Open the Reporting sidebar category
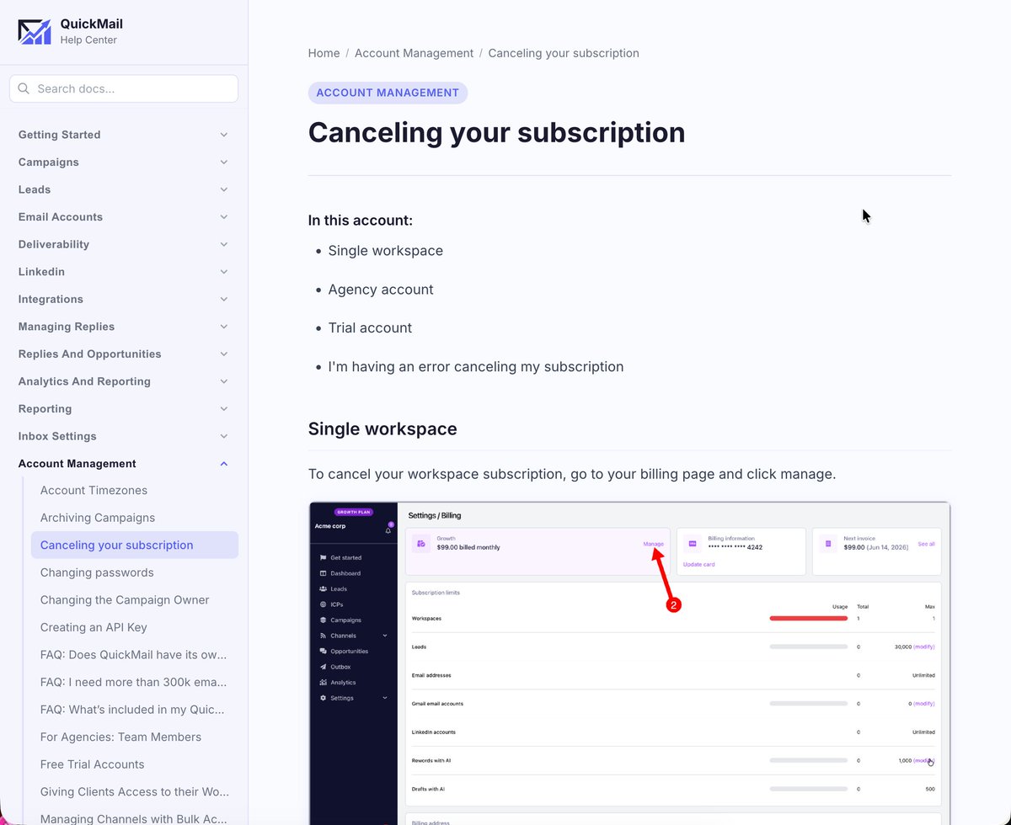Screen dimensions: 1011x825 pos(45,409)
